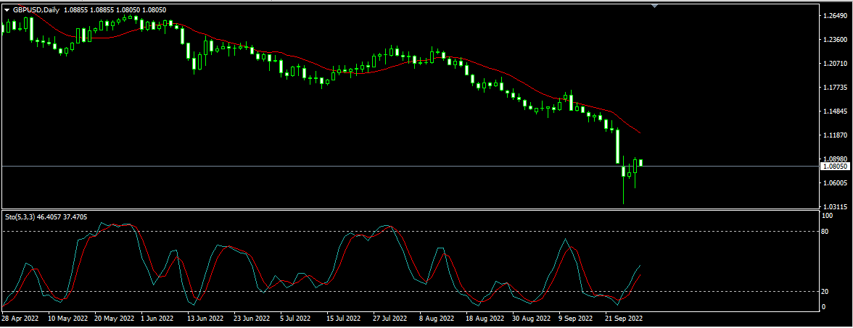Click price scale value 1.17735
The image size is (853, 328).
(834, 88)
